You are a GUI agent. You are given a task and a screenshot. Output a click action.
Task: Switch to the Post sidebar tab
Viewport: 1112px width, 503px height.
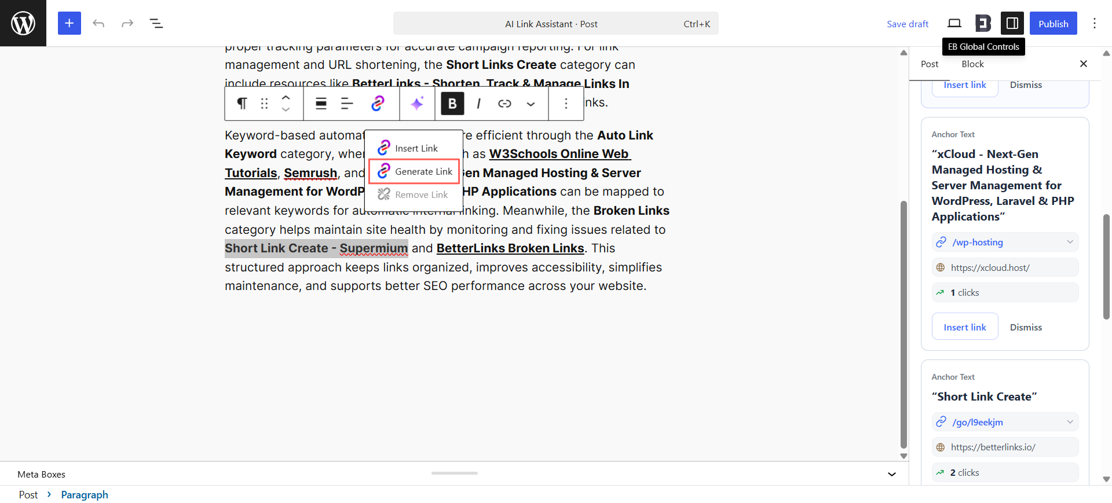930,64
